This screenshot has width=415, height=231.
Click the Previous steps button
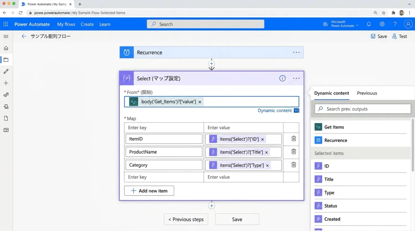pyautogui.click(x=186, y=219)
